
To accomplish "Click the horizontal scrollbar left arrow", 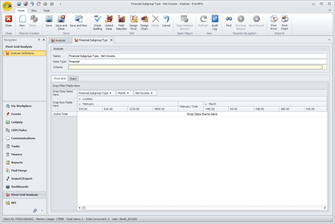I will click(79, 208).
